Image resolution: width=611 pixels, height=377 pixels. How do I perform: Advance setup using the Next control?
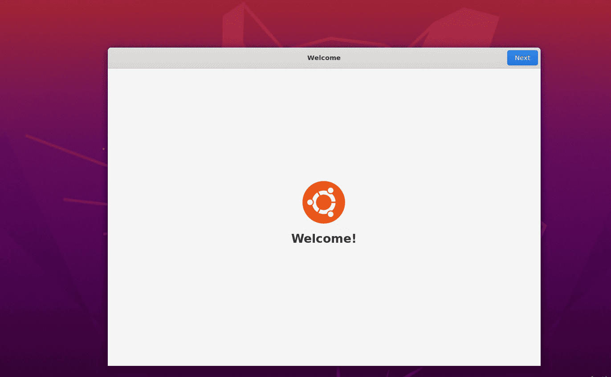click(522, 57)
